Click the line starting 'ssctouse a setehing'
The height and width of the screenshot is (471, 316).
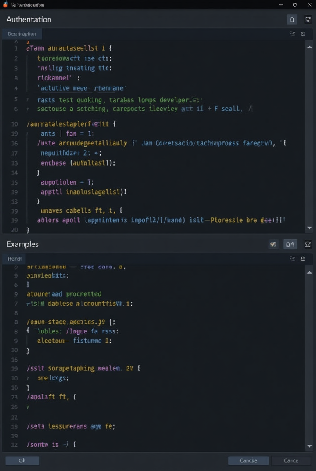click(x=144, y=109)
